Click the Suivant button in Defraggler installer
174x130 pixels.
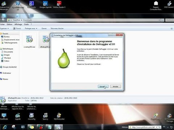pos(103,87)
